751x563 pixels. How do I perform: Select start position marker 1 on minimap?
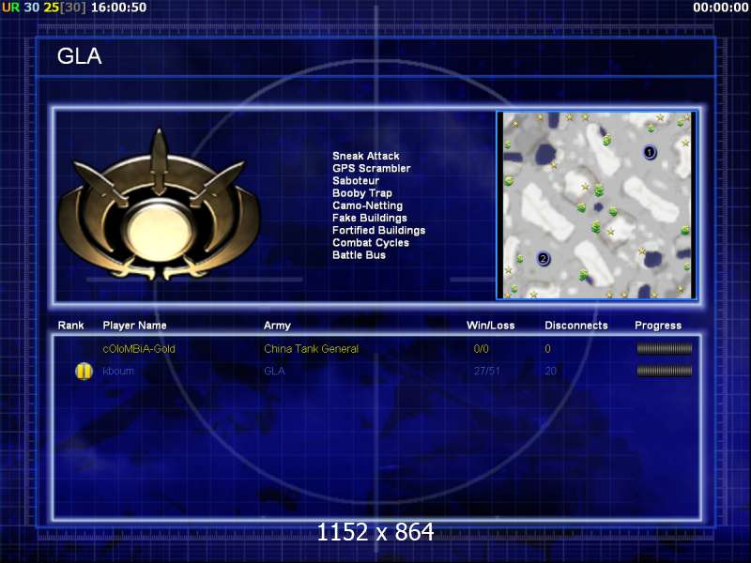tap(650, 152)
